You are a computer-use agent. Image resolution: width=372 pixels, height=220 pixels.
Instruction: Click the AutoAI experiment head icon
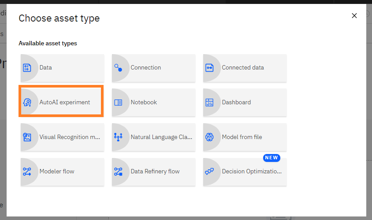[x=27, y=103]
